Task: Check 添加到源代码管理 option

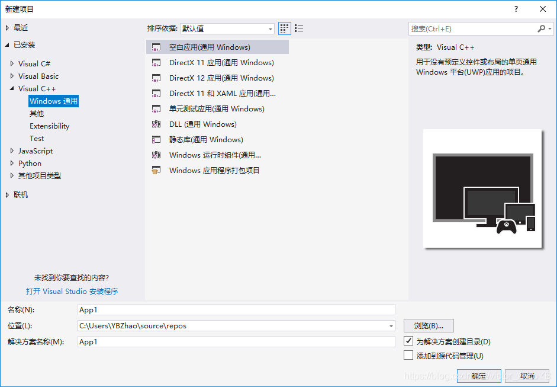Action: click(408, 356)
